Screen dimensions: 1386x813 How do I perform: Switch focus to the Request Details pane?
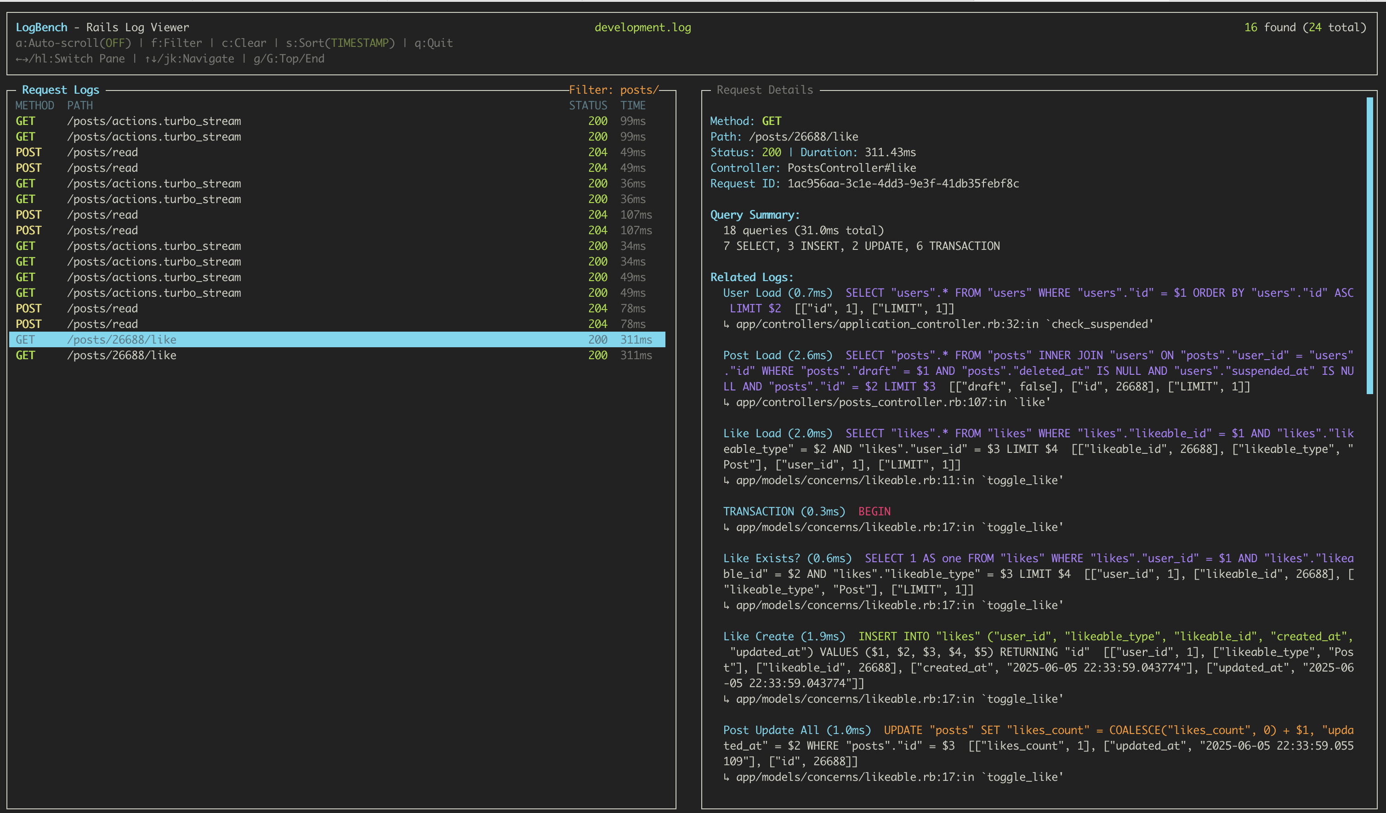point(764,90)
